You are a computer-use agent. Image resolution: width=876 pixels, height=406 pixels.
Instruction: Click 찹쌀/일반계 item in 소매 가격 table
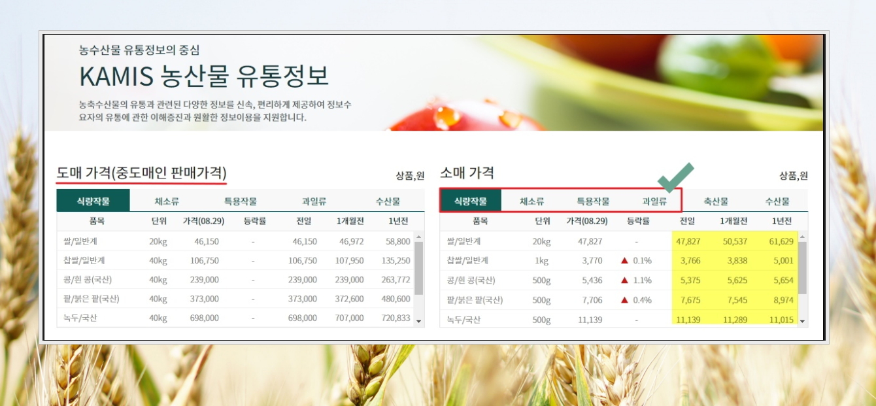[467, 260]
